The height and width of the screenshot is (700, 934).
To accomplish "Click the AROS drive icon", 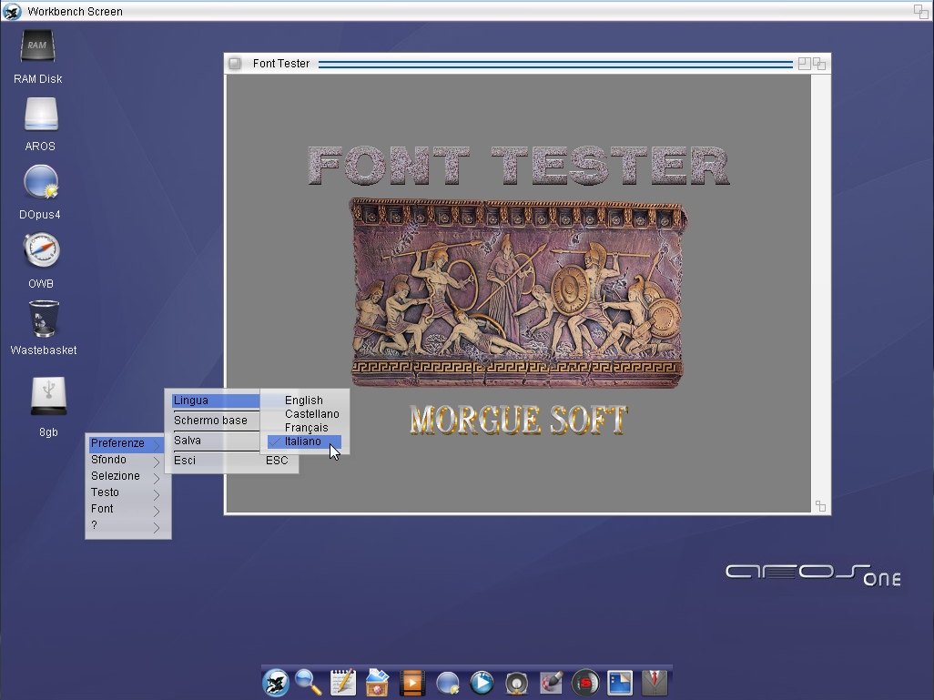I will (40, 116).
